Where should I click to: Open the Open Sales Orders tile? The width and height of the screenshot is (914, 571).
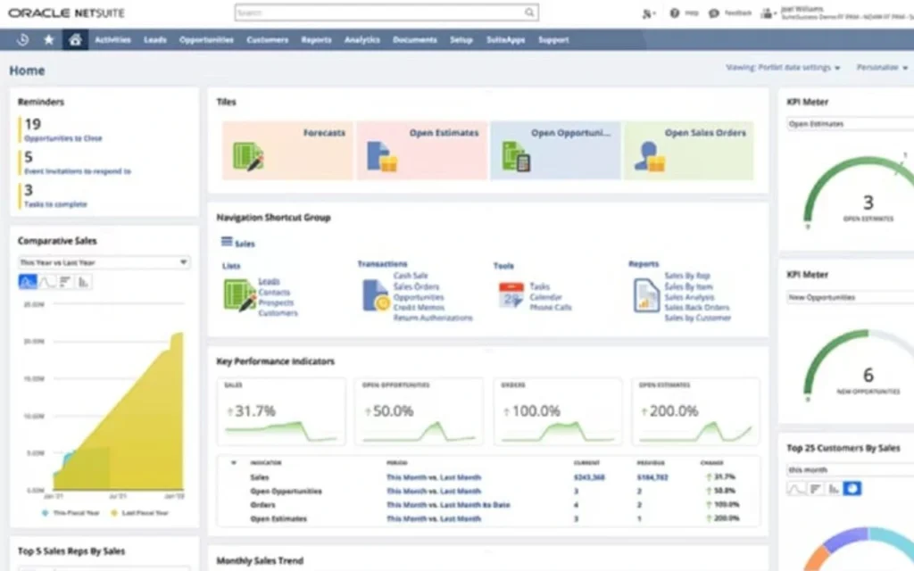(688, 151)
